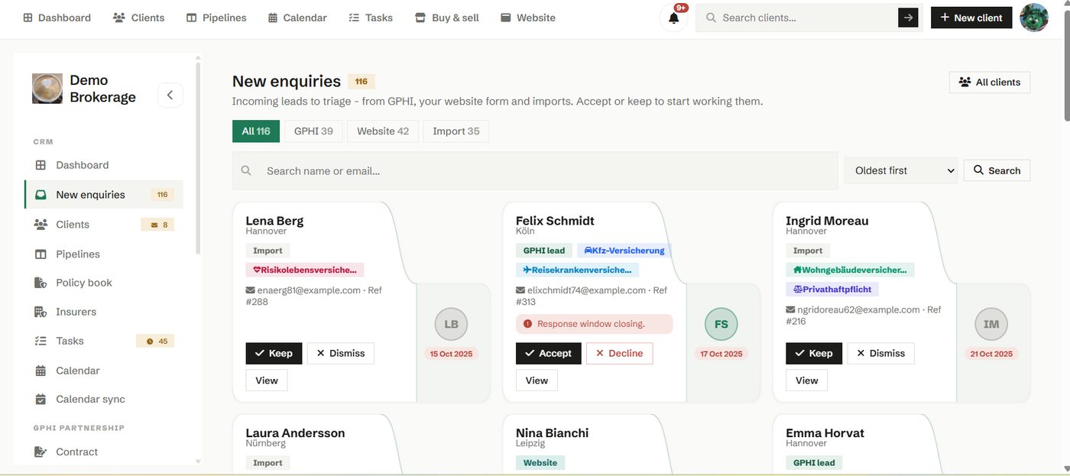1070x476 pixels.
Task: Open the notifications bell icon
Action: (673, 18)
